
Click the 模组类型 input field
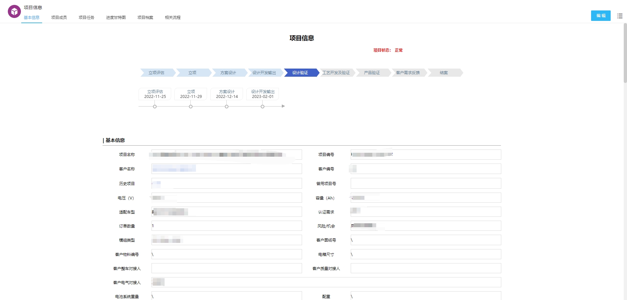coord(227,240)
